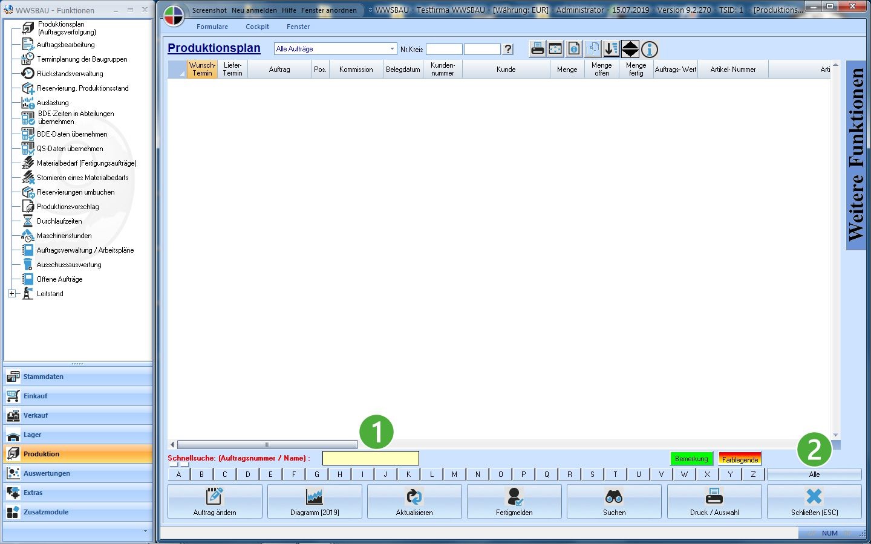The width and height of the screenshot is (871, 544).
Task: Click the question mark next to Nr.Kreis
Action: coord(508,49)
